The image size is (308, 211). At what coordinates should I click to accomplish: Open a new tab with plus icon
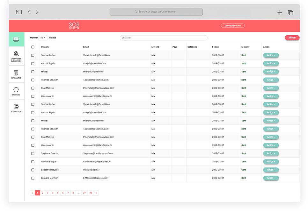(x=280, y=13)
